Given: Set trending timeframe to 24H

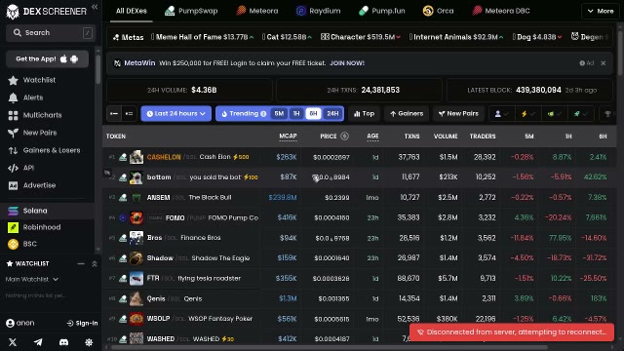Looking at the screenshot, I should 332,114.
